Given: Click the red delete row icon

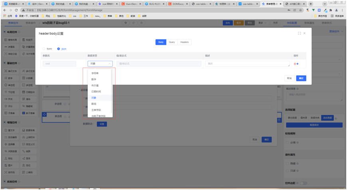Looking at the screenshot, I should click(295, 64).
